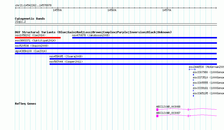Screen dimensions: 224x130
Task: Open esv3307980 1000Genomes variant label
Action: (x=208, y=72)
